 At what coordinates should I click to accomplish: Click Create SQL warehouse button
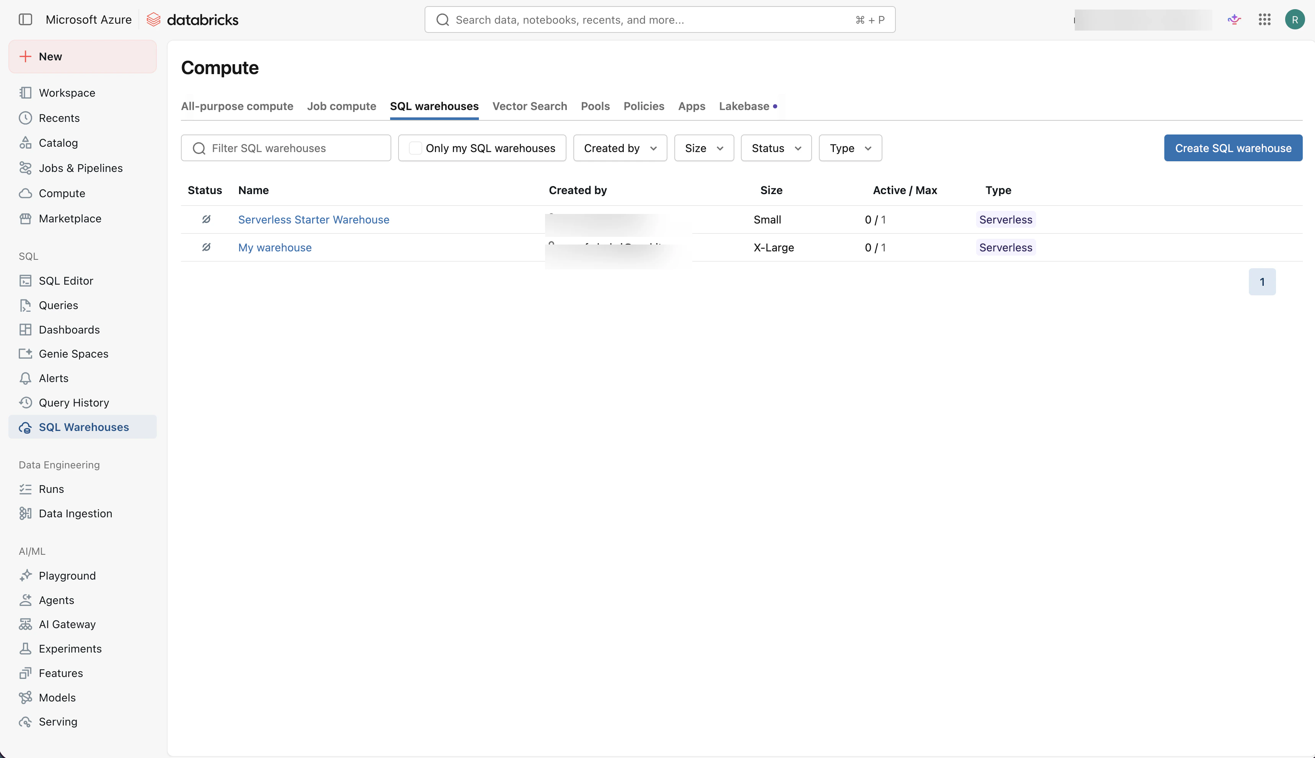point(1233,148)
